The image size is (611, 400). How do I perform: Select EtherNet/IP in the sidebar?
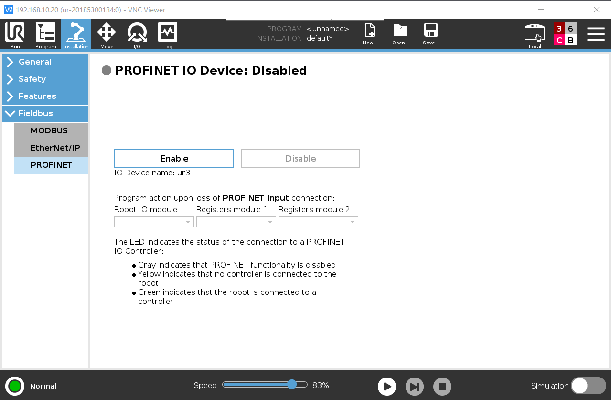[51, 148]
